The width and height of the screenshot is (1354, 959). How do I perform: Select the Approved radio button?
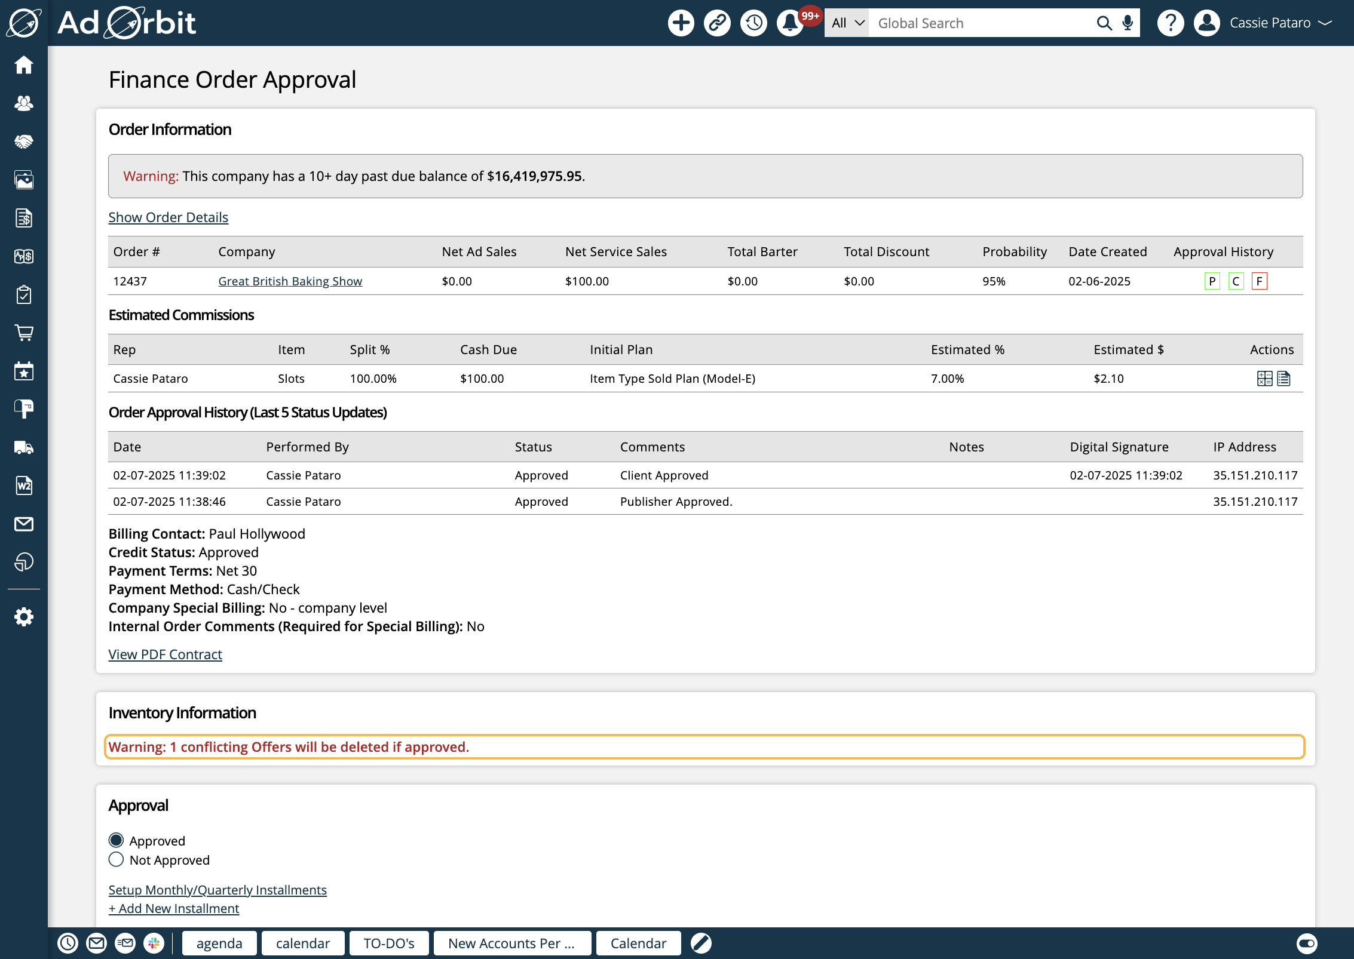pos(117,841)
